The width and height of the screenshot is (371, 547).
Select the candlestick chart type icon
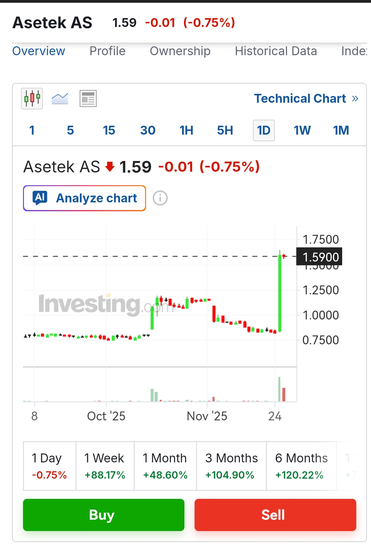[x=32, y=99]
